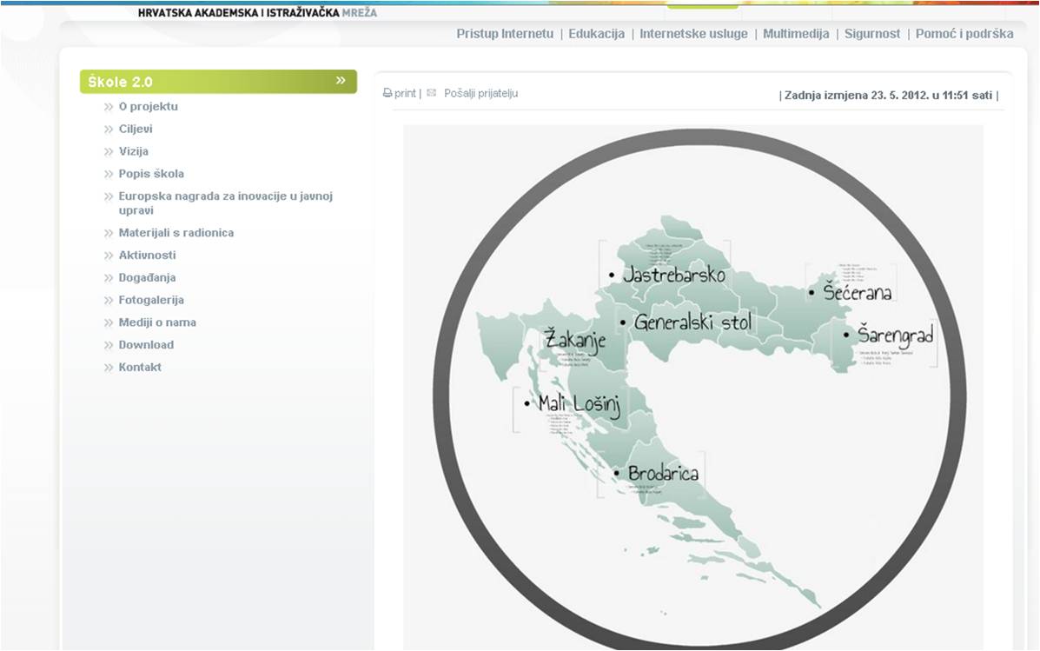Open the Vizija sidebar link
The image size is (1040, 651).
click(x=133, y=151)
